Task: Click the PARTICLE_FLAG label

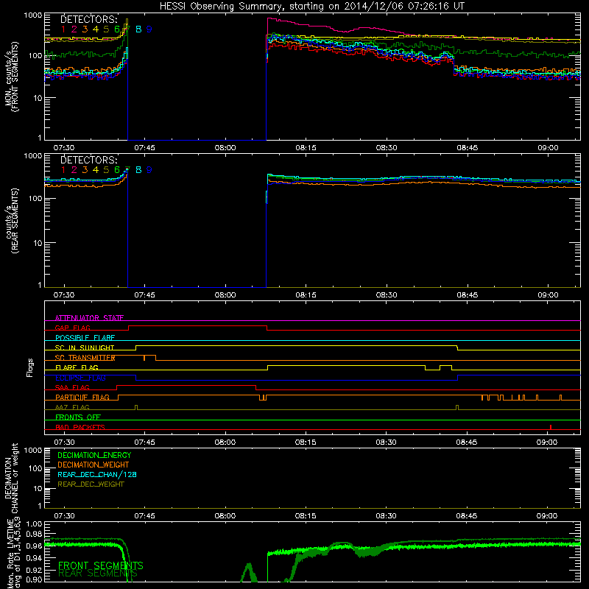Action: pyautogui.click(x=82, y=398)
